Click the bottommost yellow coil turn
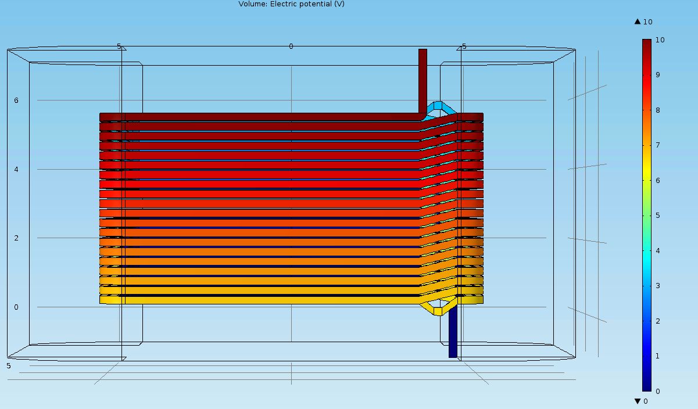698x409 pixels. (262, 300)
